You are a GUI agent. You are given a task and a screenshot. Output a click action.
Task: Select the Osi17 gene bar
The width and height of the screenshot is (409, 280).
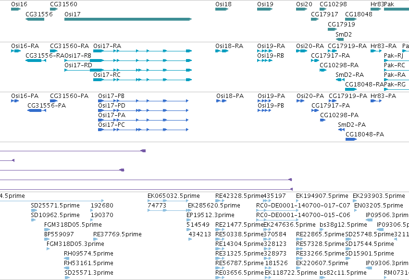coord(128,19)
